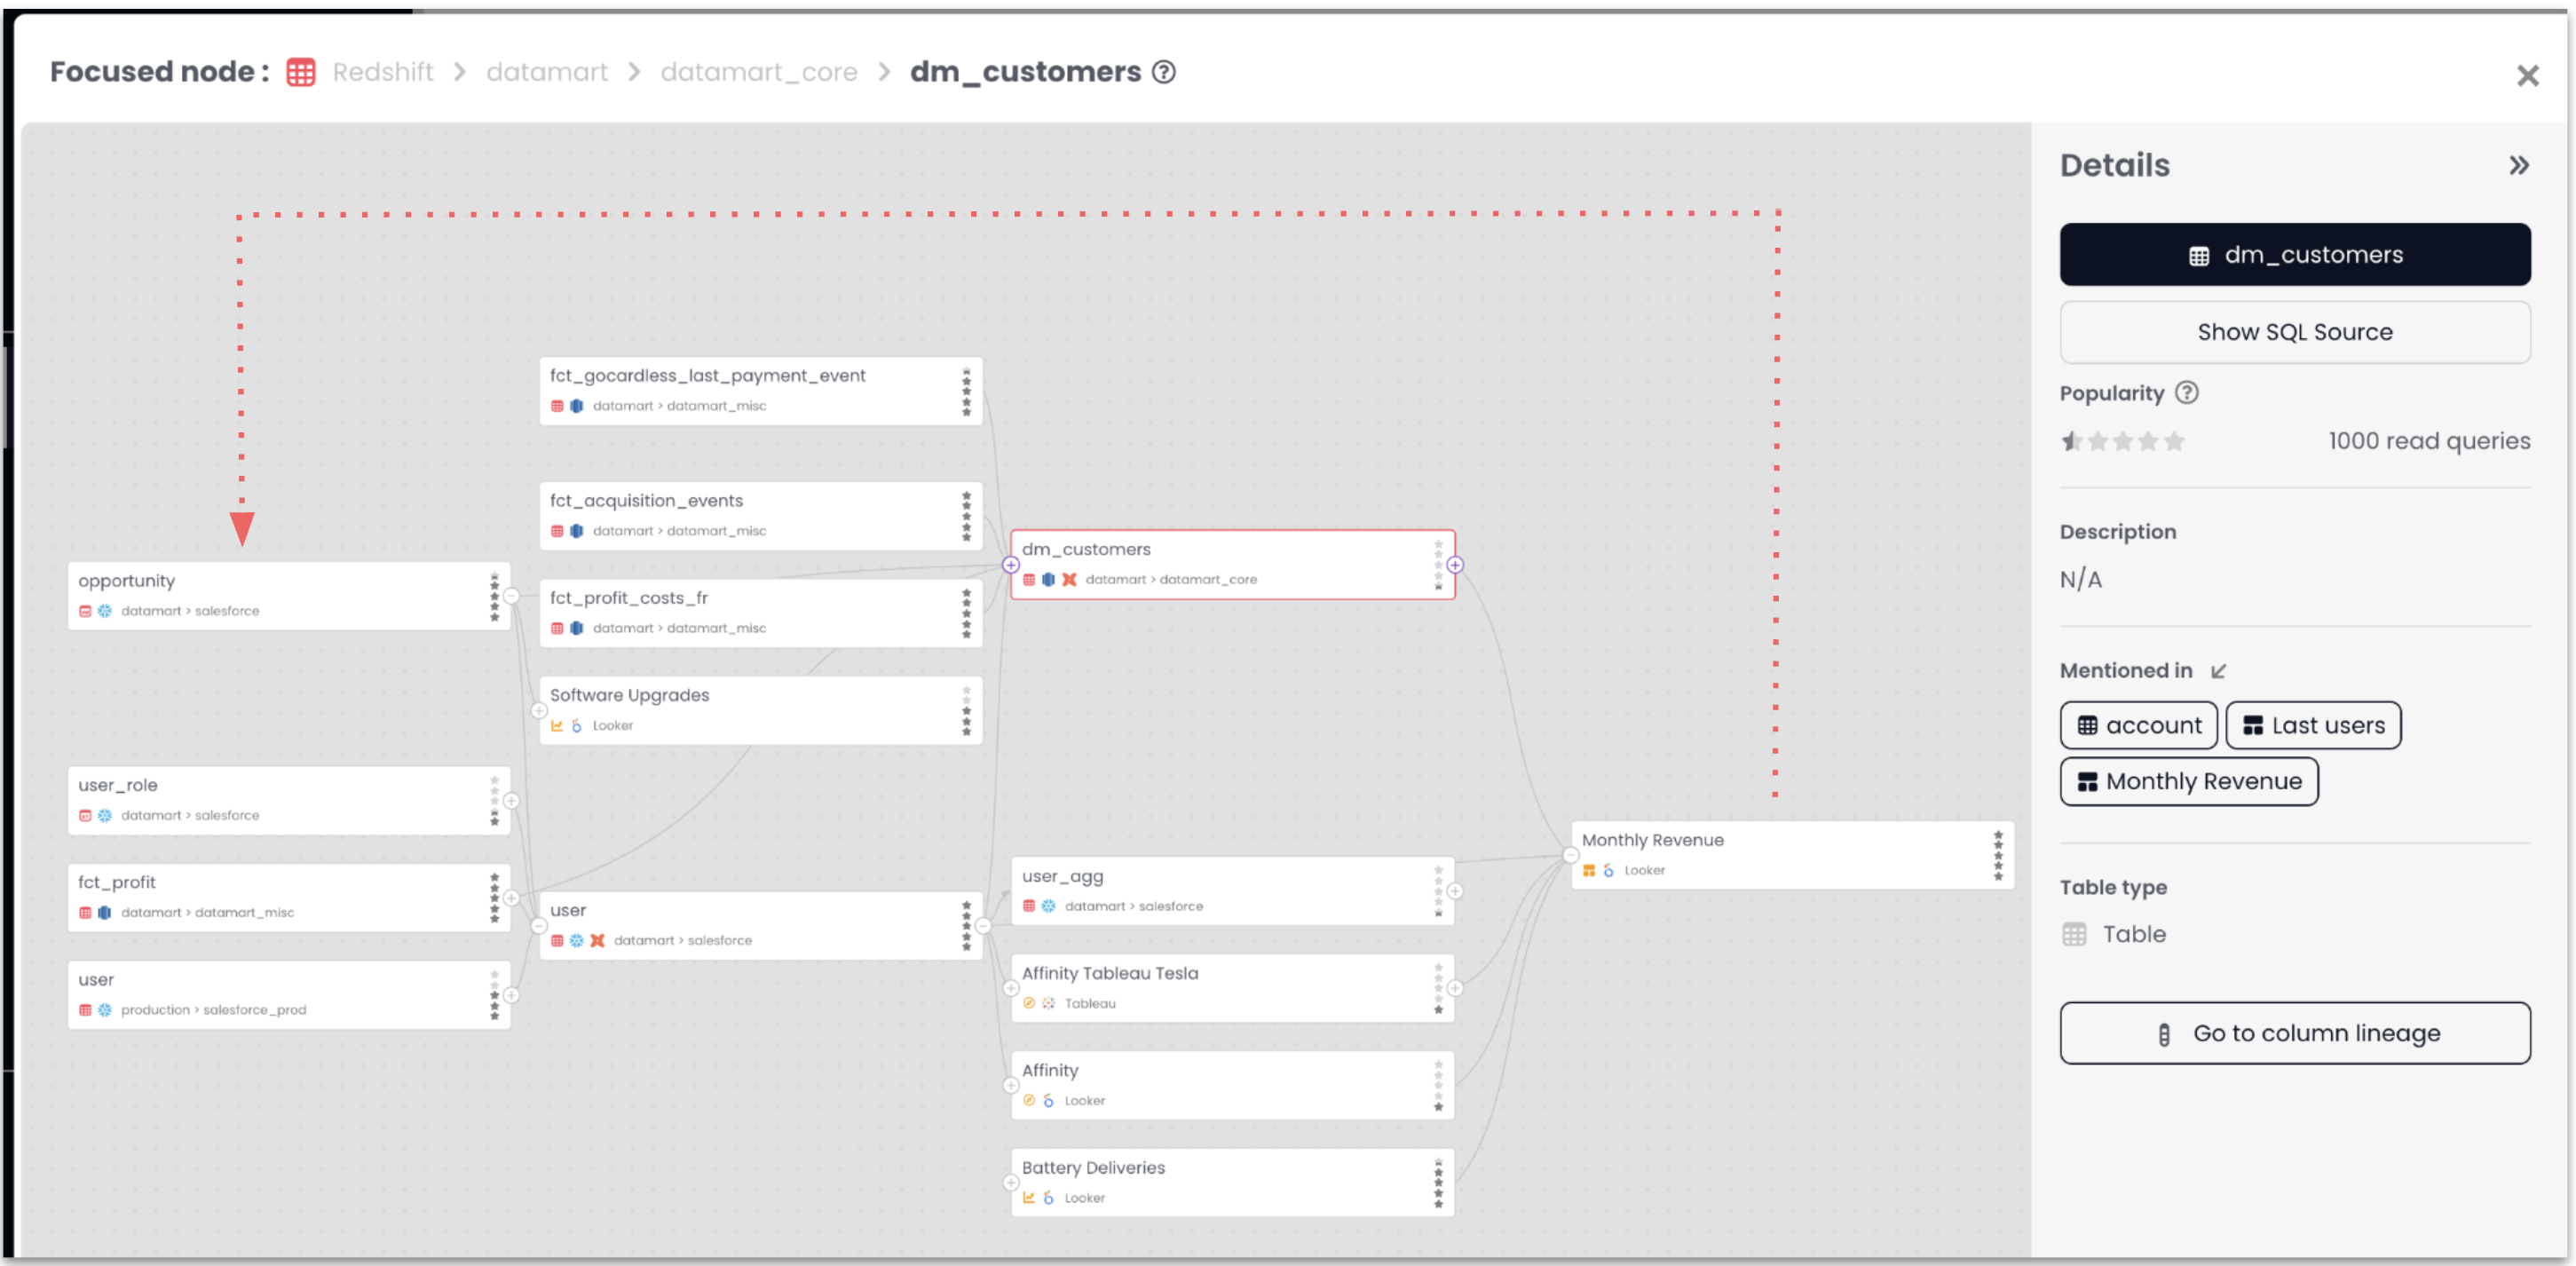Click the Looker icon under Monthly Revenue node
Viewport: 2576px width, 1266px height.
click(1608, 870)
